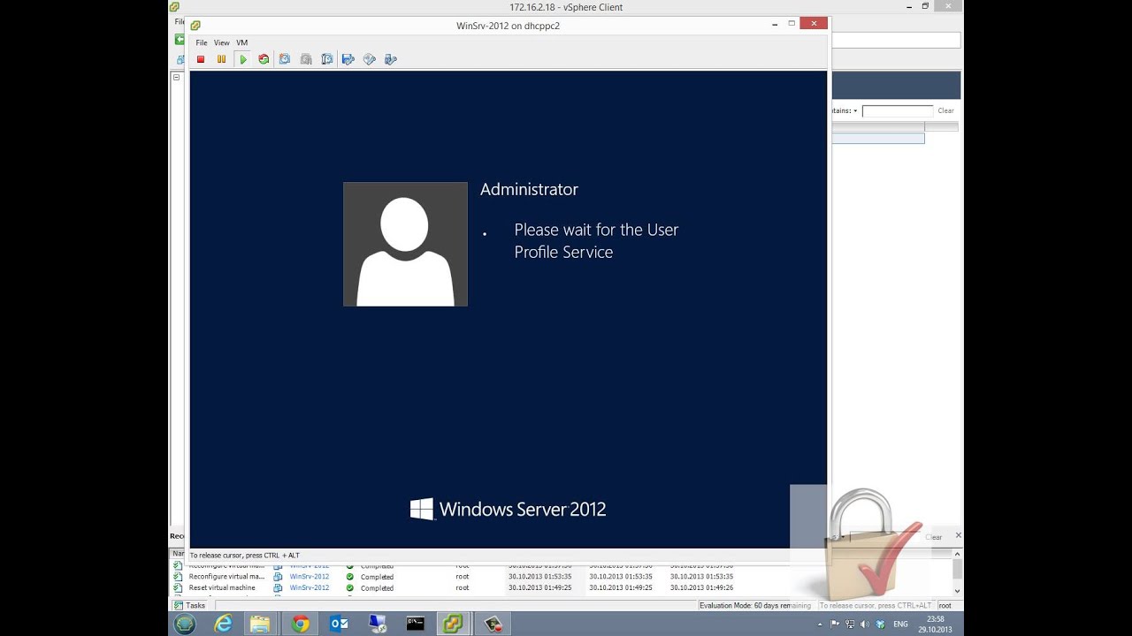Open Action Center flag in the tray
This screenshot has height=636, width=1132.
[x=835, y=625]
